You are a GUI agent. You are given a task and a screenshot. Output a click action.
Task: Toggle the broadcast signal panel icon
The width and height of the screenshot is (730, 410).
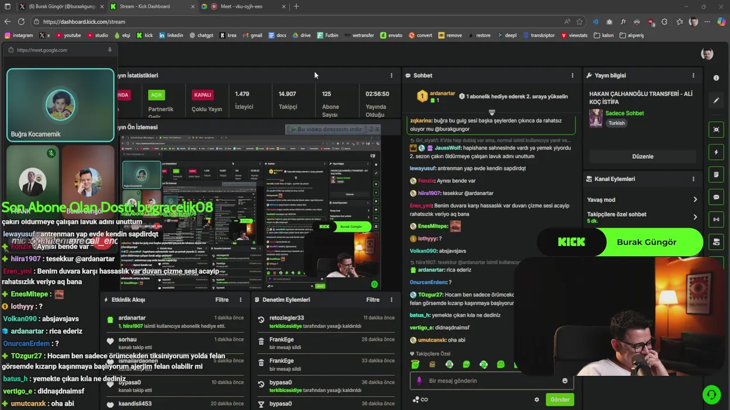[716, 220]
